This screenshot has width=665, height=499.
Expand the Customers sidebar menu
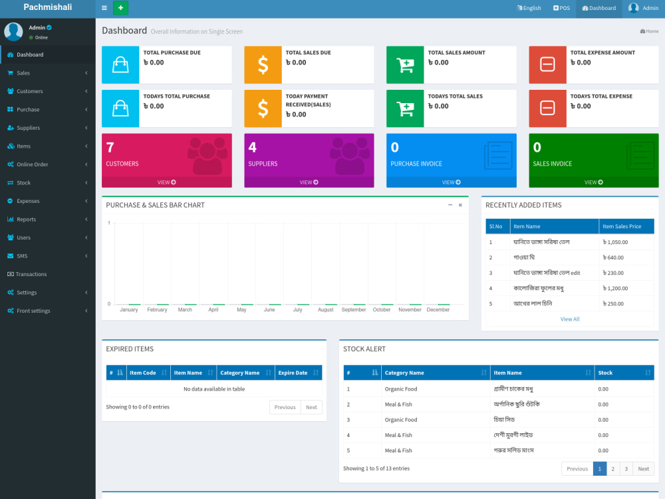point(47,91)
